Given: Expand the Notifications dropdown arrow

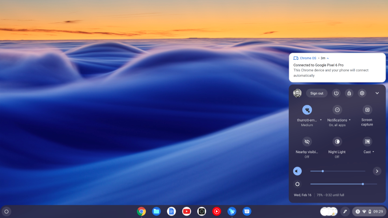Looking at the screenshot, I should click(x=350, y=120).
